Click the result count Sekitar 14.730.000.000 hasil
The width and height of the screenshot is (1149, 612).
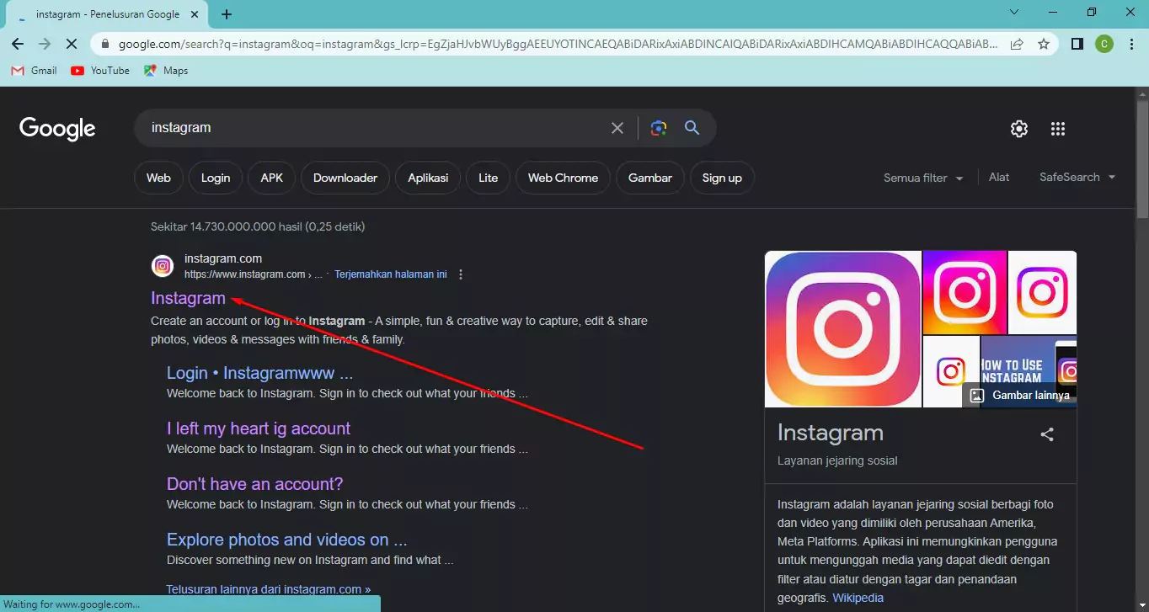(258, 226)
